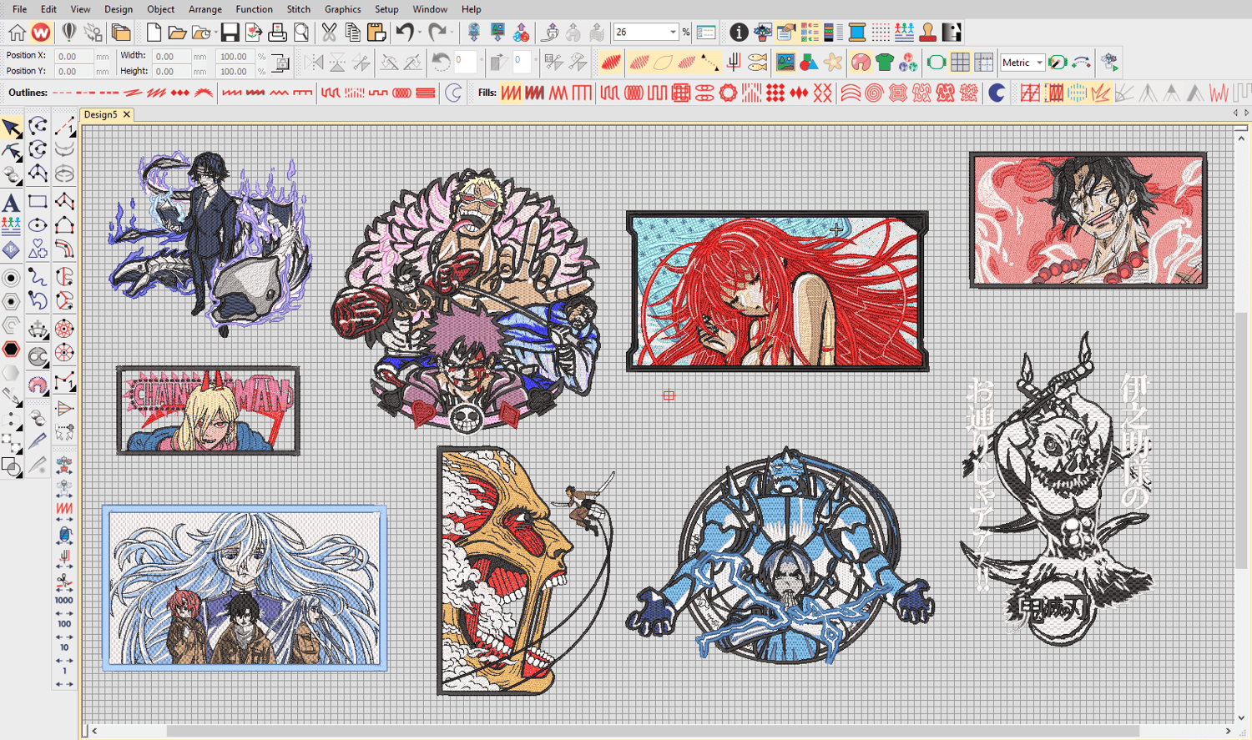The height and width of the screenshot is (740, 1252).
Task: Click the Position X input field
Action: pos(73,56)
